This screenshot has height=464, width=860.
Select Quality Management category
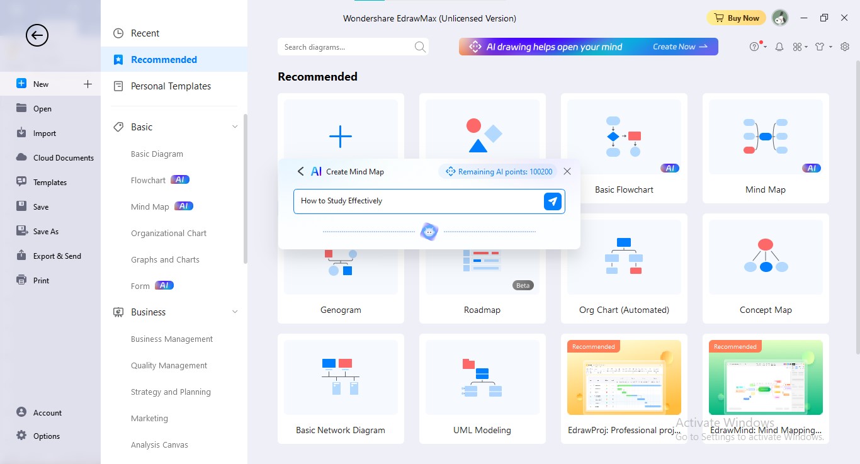pyautogui.click(x=169, y=365)
